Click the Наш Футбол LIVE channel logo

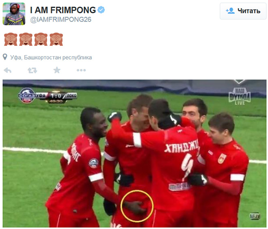tap(240, 96)
